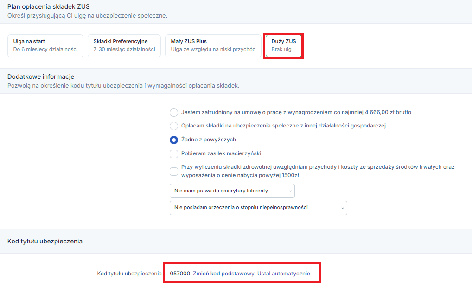The width and height of the screenshot is (472, 293).
Task: Choose radio for contributions from other business
Action: [x=174, y=126]
